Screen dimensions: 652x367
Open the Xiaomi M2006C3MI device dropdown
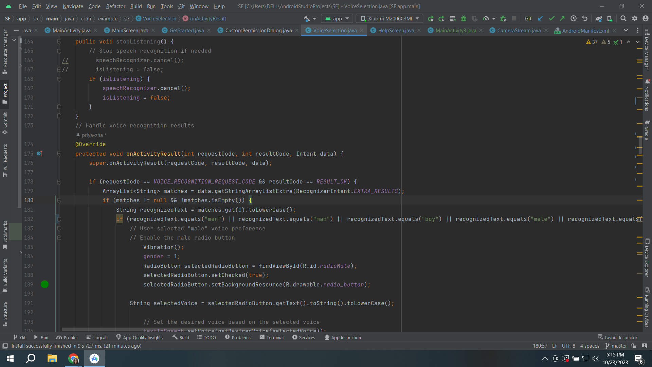[x=390, y=19]
